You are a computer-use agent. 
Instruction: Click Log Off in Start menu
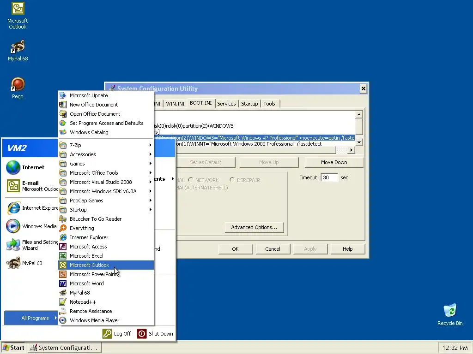[117, 334]
